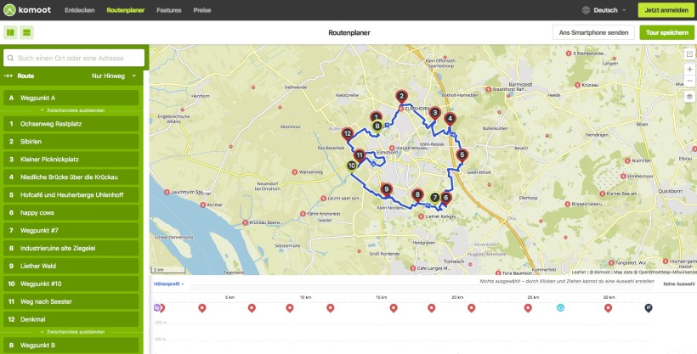Open the Features menu
The width and height of the screenshot is (697, 354).
[x=169, y=10]
